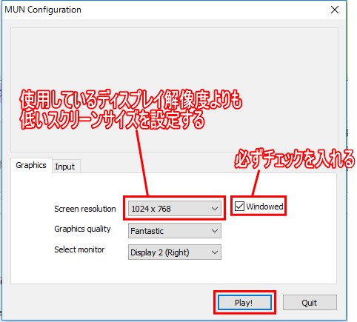Screen dimensions: 357x322
Task: Click the Select monitor label
Action: (79, 249)
